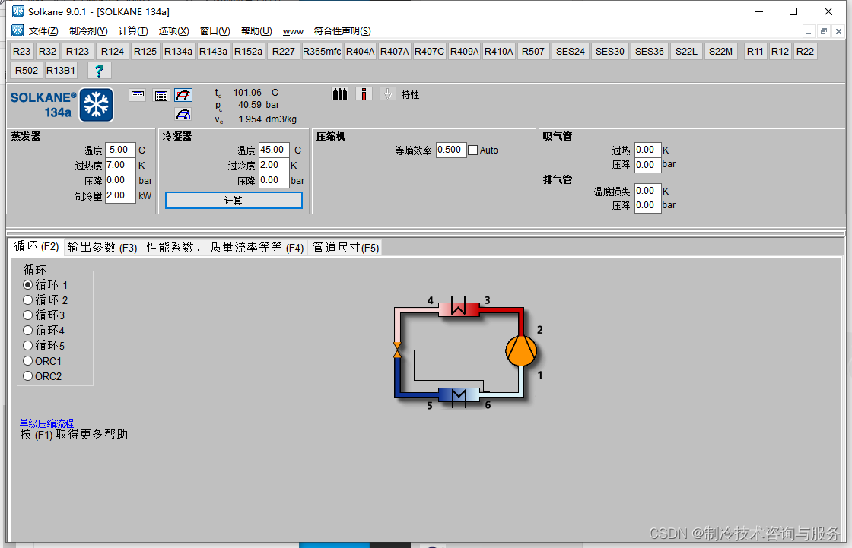The height and width of the screenshot is (548, 852).
Task: Open the 制冷剂(Y) menu
Action: point(88,31)
